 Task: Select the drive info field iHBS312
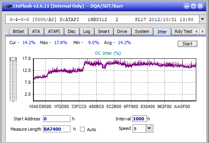[x=102, y=19]
